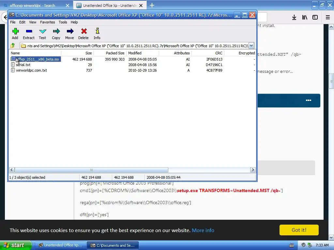Click browser page scrollbar up arrow
Viewport: 334px width, 250px height.
pos(331,27)
